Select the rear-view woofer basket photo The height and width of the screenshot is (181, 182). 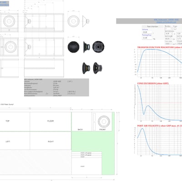(x=98, y=47)
